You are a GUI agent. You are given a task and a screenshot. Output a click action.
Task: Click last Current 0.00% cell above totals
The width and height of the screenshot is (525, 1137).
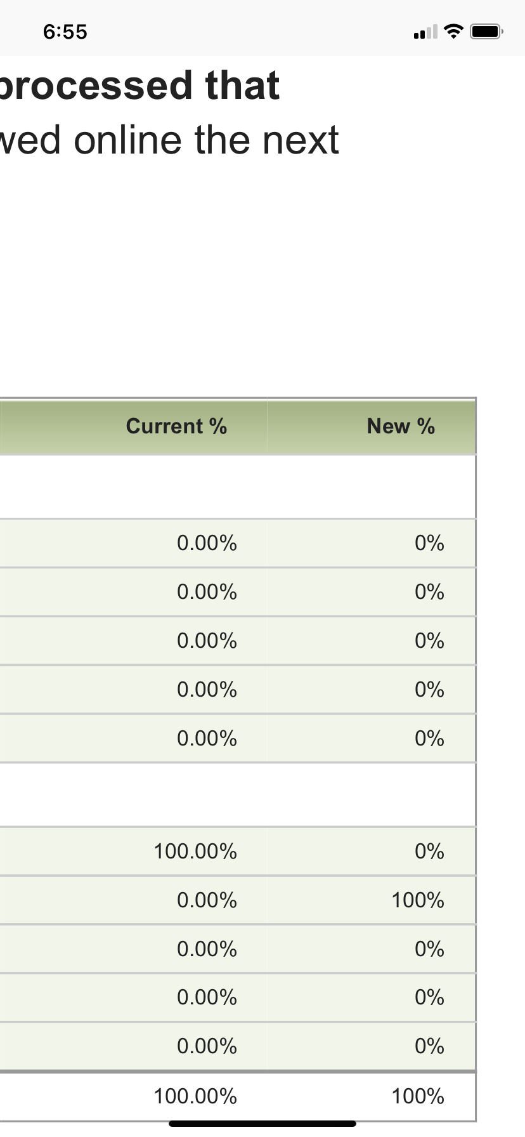[x=207, y=1046]
